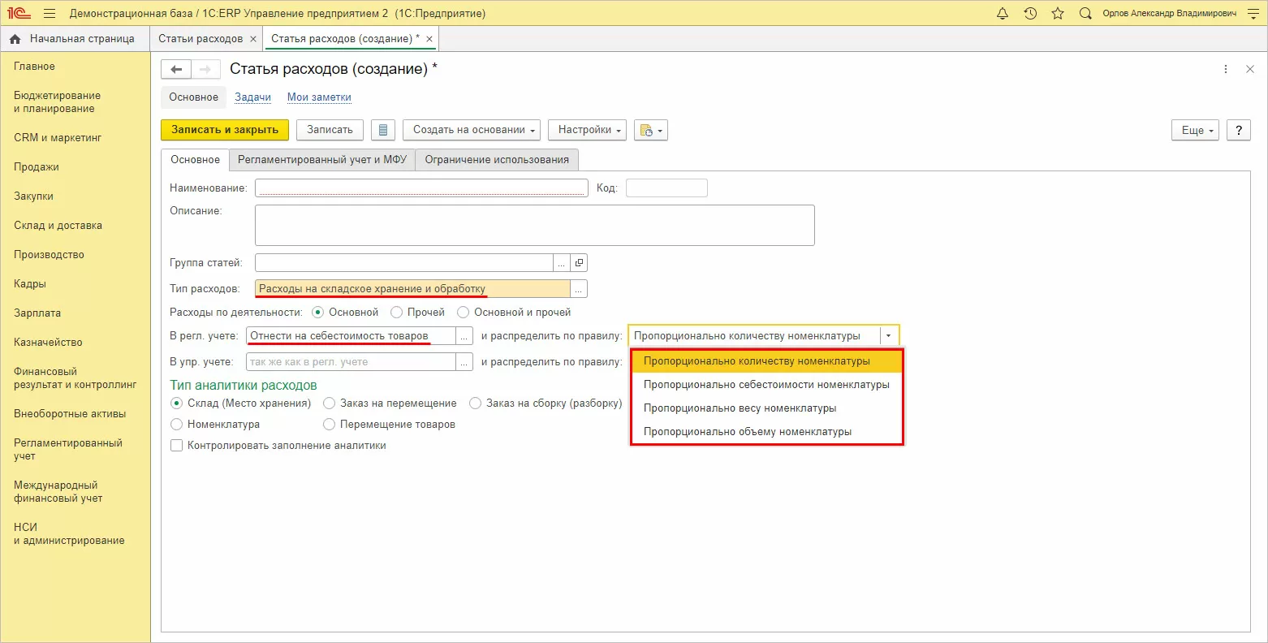Close the Статья расходов (создание) tab
This screenshot has width=1268, height=643.
point(429,39)
